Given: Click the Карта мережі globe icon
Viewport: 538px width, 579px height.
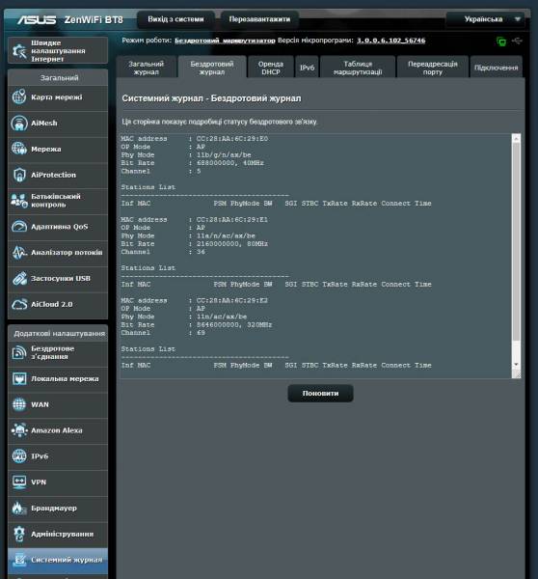Looking at the screenshot, I should pos(19,97).
